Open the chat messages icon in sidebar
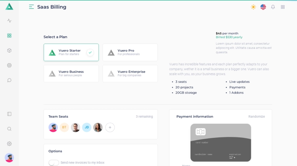The height and width of the screenshot is (166, 297). pyautogui.click(x=9, y=80)
